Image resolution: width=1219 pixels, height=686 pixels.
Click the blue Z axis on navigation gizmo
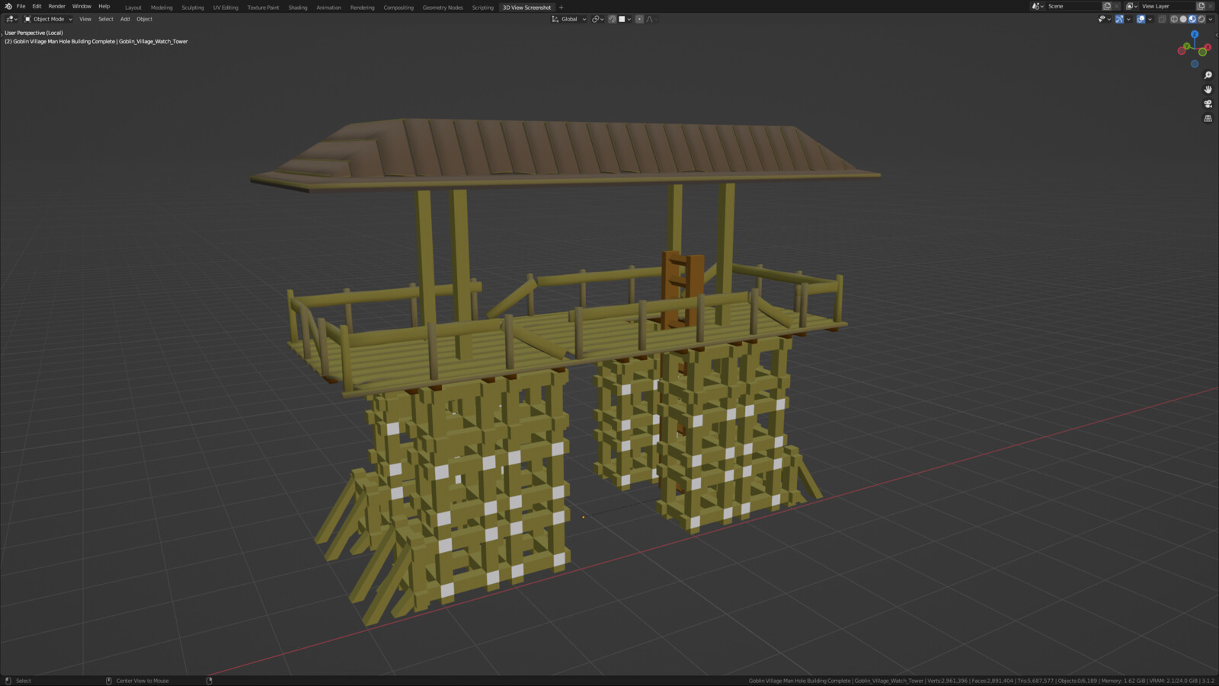(1195, 35)
